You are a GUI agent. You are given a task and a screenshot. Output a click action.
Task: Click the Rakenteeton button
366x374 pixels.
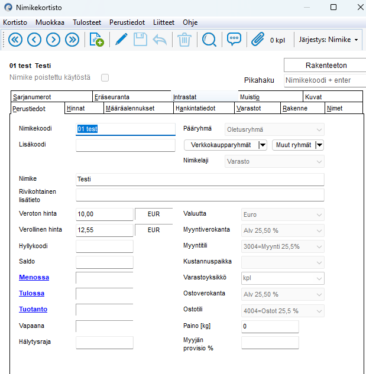(x=326, y=65)
